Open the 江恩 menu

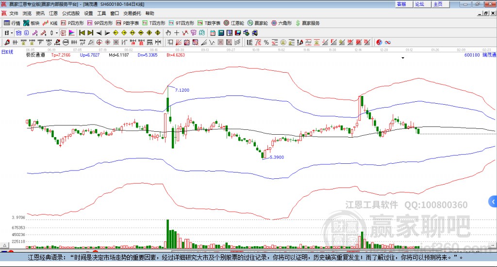53,13
